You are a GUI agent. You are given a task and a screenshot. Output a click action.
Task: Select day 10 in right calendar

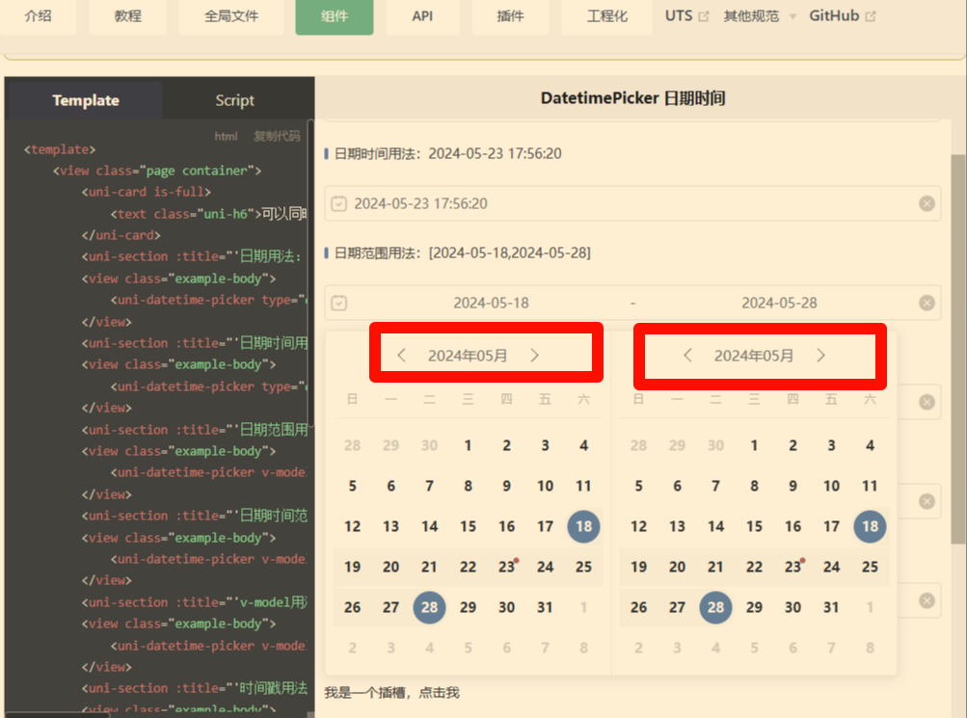831,486
